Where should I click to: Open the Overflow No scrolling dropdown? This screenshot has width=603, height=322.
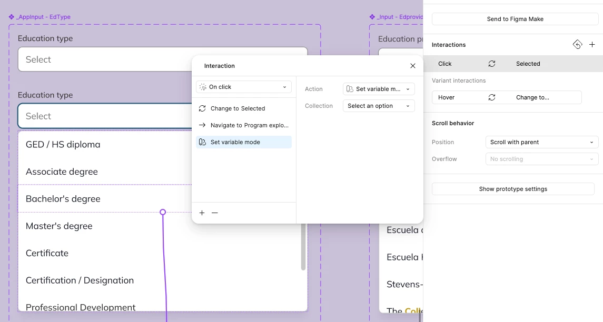click(x=541, y=159)
